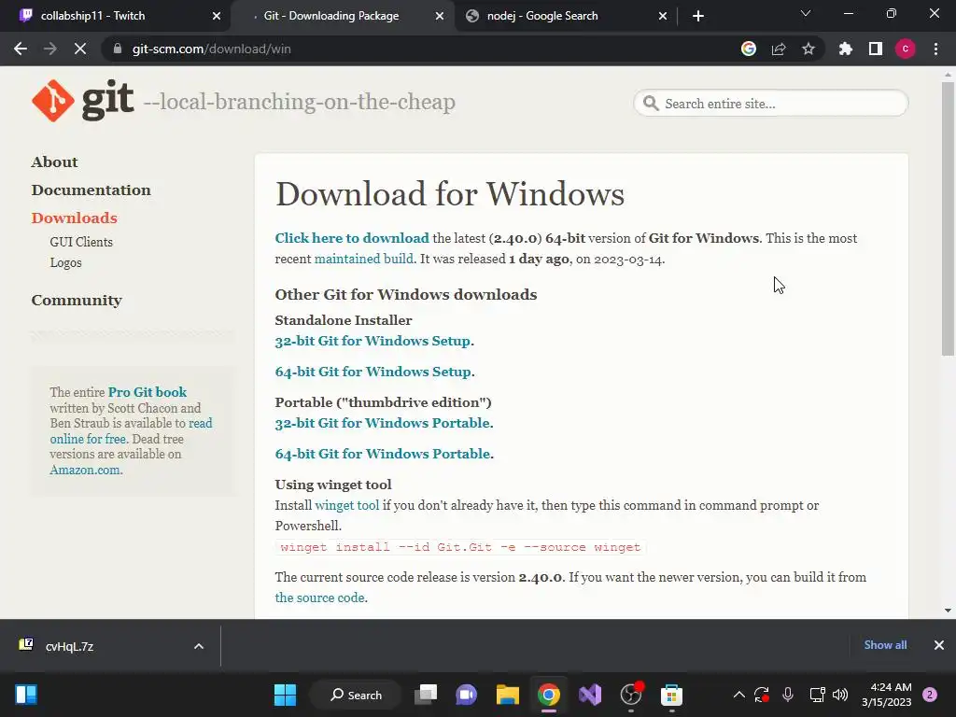Open Logos under Downloads
Image resolution: width=956 pixels, height=717 pixels.
tap(66, 262)
